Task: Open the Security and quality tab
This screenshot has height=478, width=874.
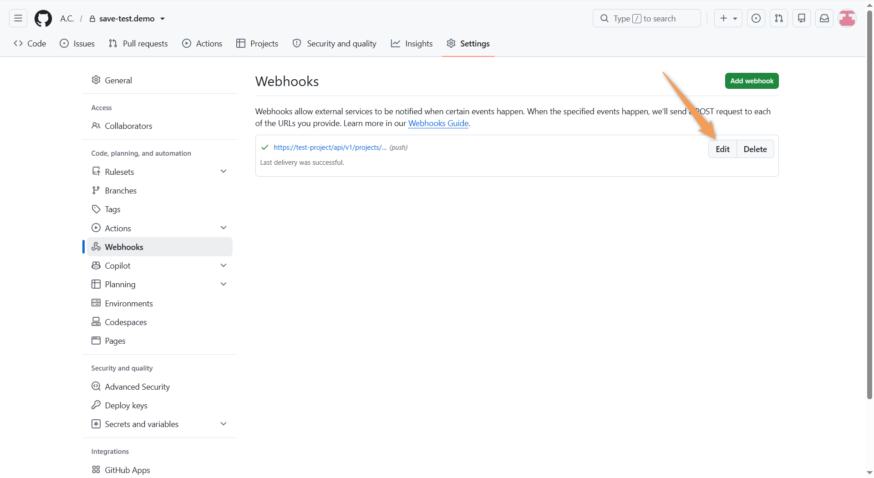Action: tap(335, 43)
